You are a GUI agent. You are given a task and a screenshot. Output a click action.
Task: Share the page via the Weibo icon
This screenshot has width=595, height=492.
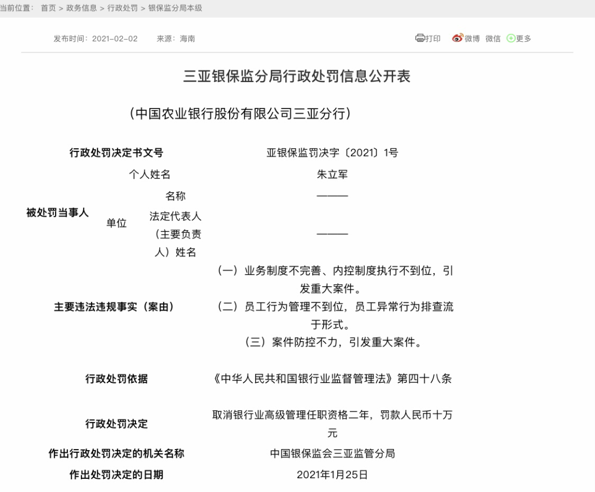[x=457, y=38]
